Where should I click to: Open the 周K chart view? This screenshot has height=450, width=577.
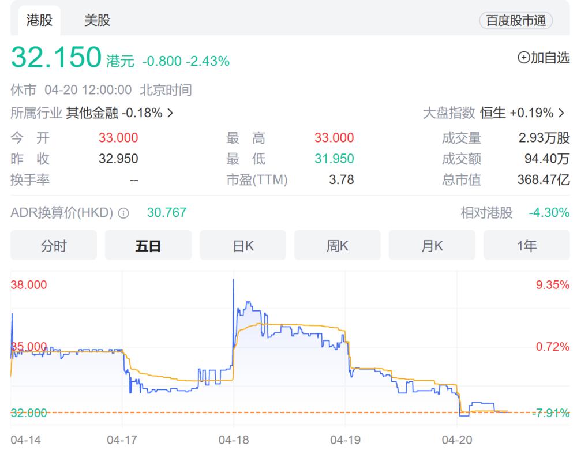[337, 245]
